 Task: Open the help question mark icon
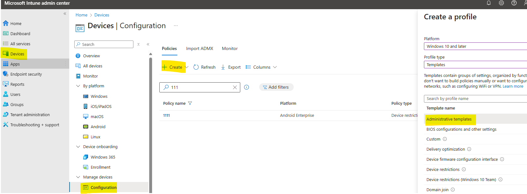[514, 3]
